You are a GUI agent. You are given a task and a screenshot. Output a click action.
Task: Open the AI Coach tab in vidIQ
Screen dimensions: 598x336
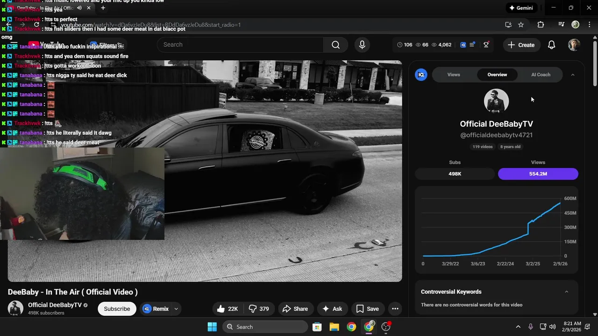tap(541, 75)
